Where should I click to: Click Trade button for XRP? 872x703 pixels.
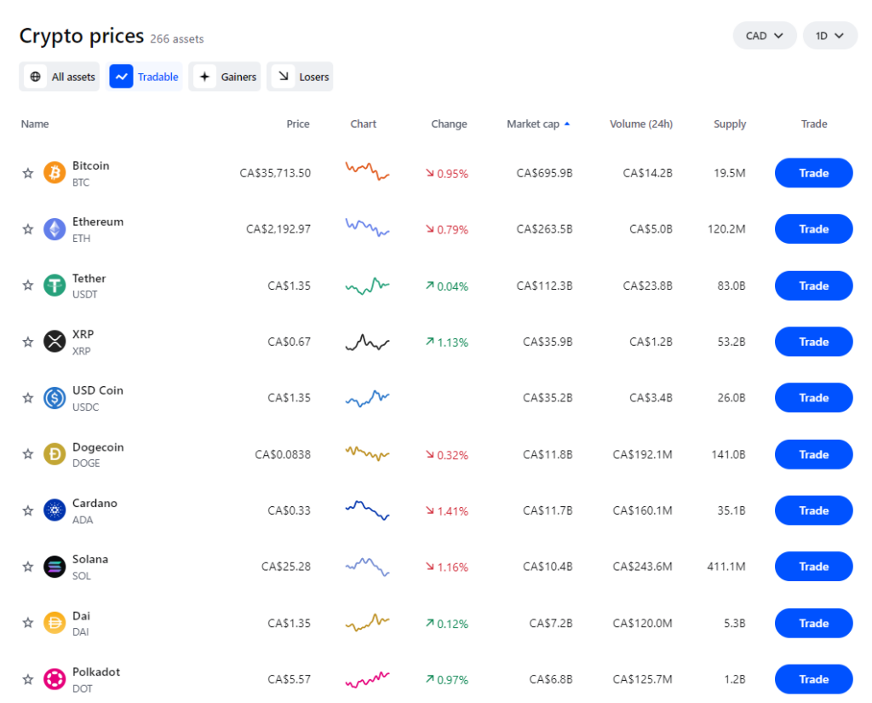pos(813,342)
